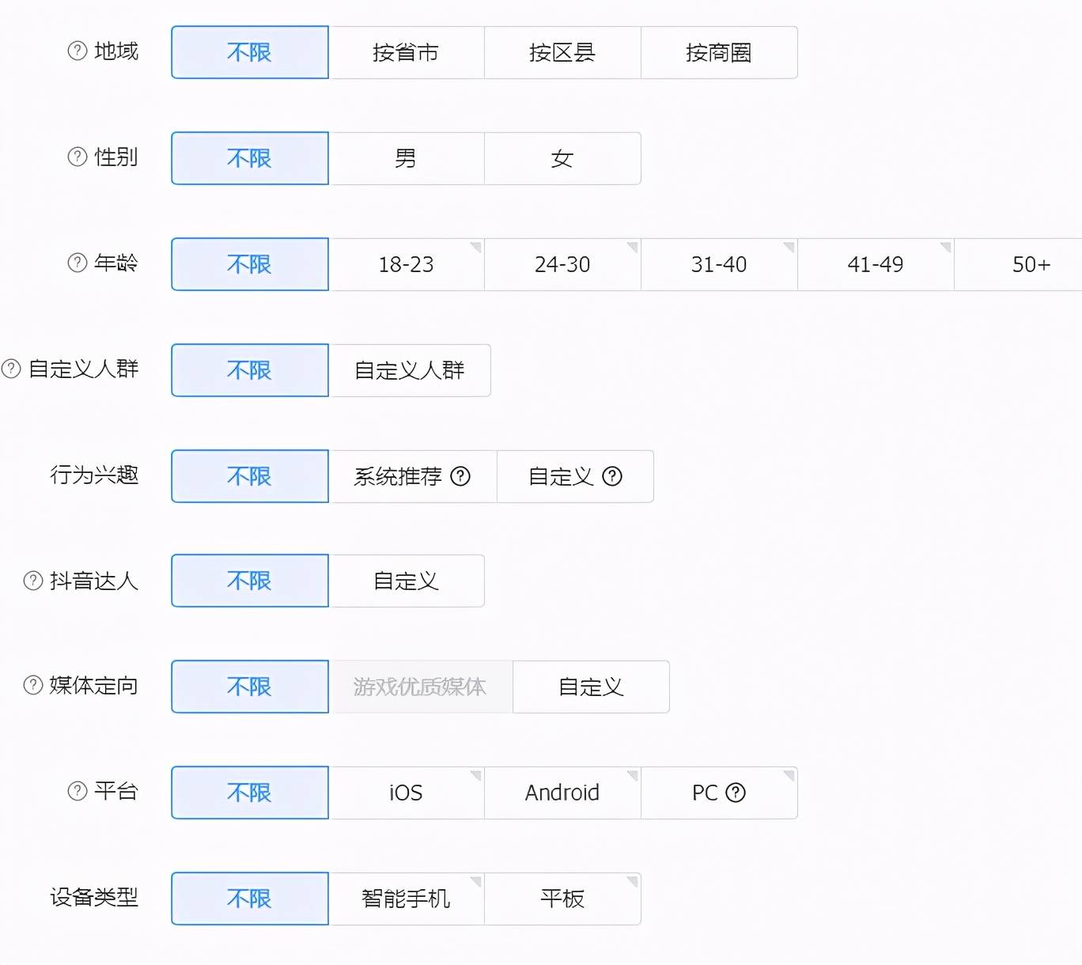Choose 系统推荐 for 行为兴趣
Viewport: 1082px width, 965px height.
click(413, 476)
